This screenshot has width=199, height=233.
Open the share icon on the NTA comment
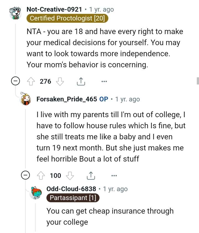point(81,81)
